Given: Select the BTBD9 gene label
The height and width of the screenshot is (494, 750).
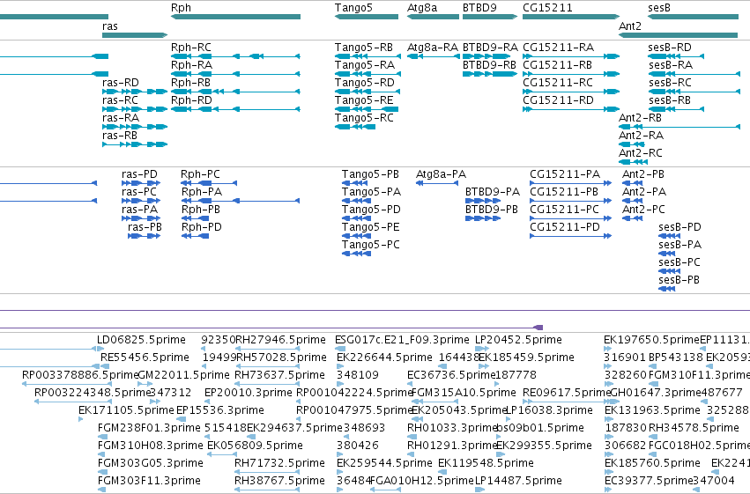Looking at the screenshot, I should (x=479, y=8).
